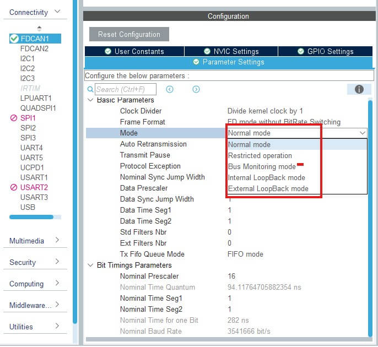The width and height of the screenshot is (378, 347).
Task: Click the horizontal scrollbar under peripheral list
Action: point(31,216)
